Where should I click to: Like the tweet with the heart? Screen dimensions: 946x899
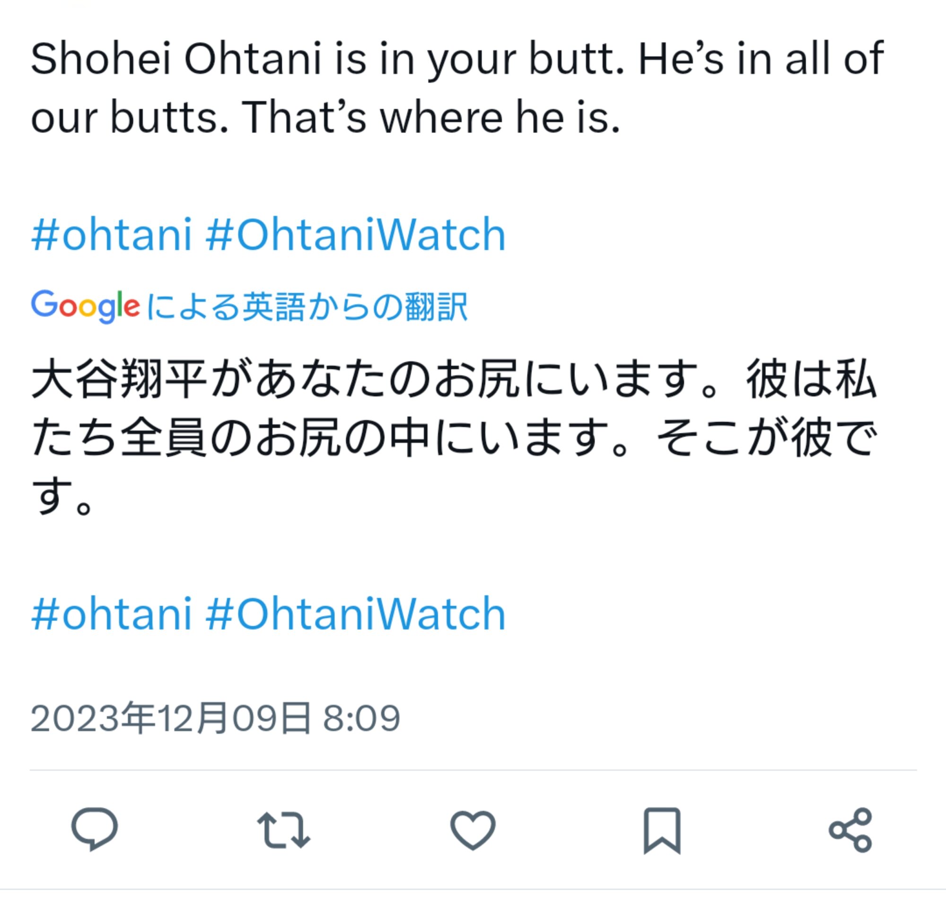point(473,830)
